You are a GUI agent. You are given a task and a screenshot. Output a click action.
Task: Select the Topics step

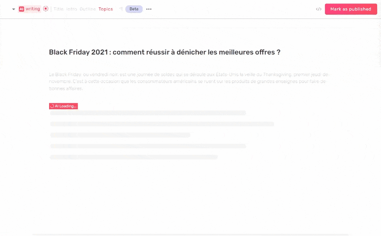[106, 9]
